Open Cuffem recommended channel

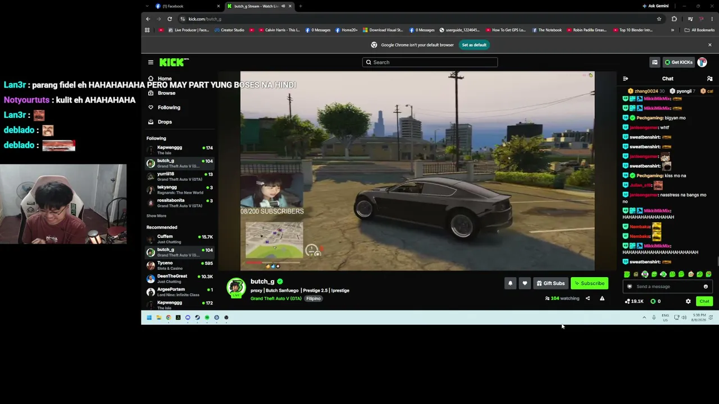tap(179, 239)
